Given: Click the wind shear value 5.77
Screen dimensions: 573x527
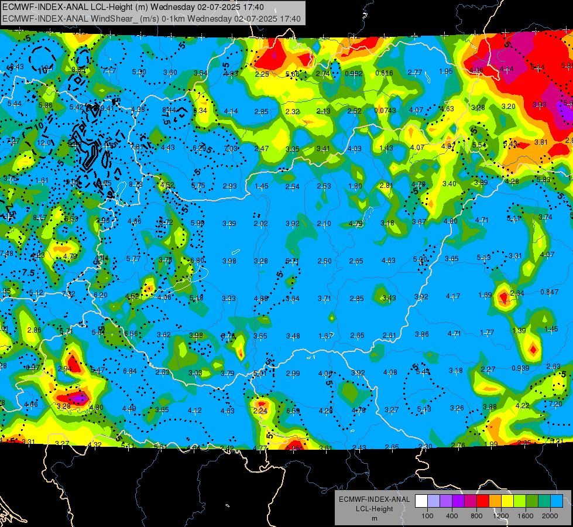Looking at the screenshot, I should point(133,259).
